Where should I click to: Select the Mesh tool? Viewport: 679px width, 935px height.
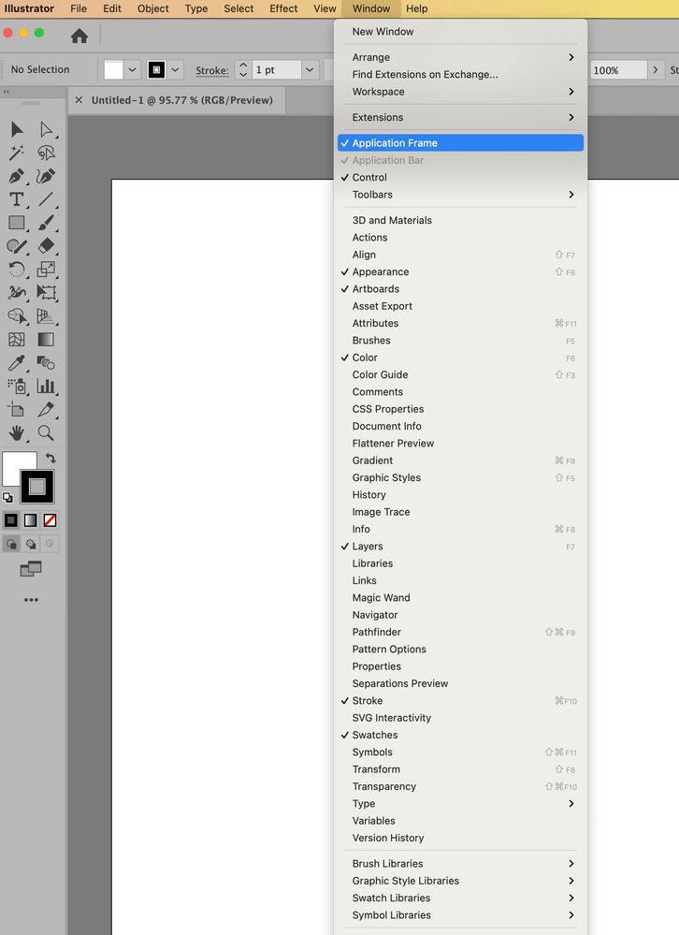click(x=17, y=340)
